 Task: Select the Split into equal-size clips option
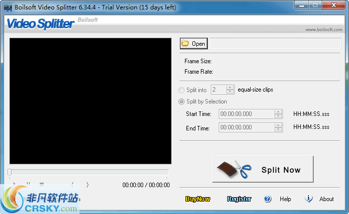click(181, 90)
